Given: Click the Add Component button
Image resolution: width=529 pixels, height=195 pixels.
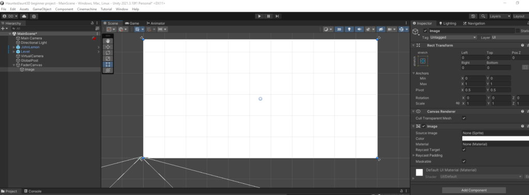Looking at the screenshot, I should (474, 190).
